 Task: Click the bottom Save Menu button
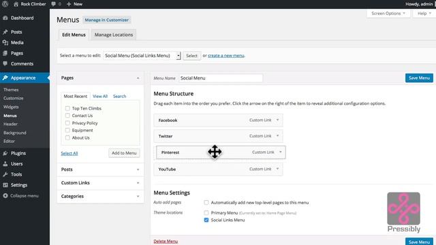tap(419, 242)
